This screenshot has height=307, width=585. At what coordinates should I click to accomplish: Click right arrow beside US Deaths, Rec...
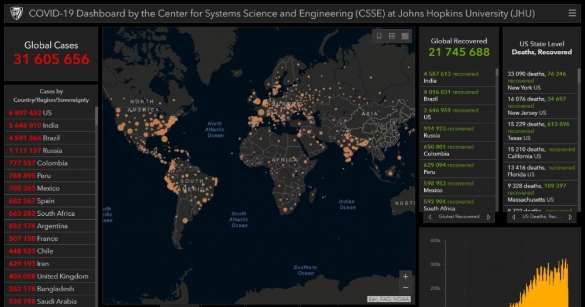coord(571,217)
